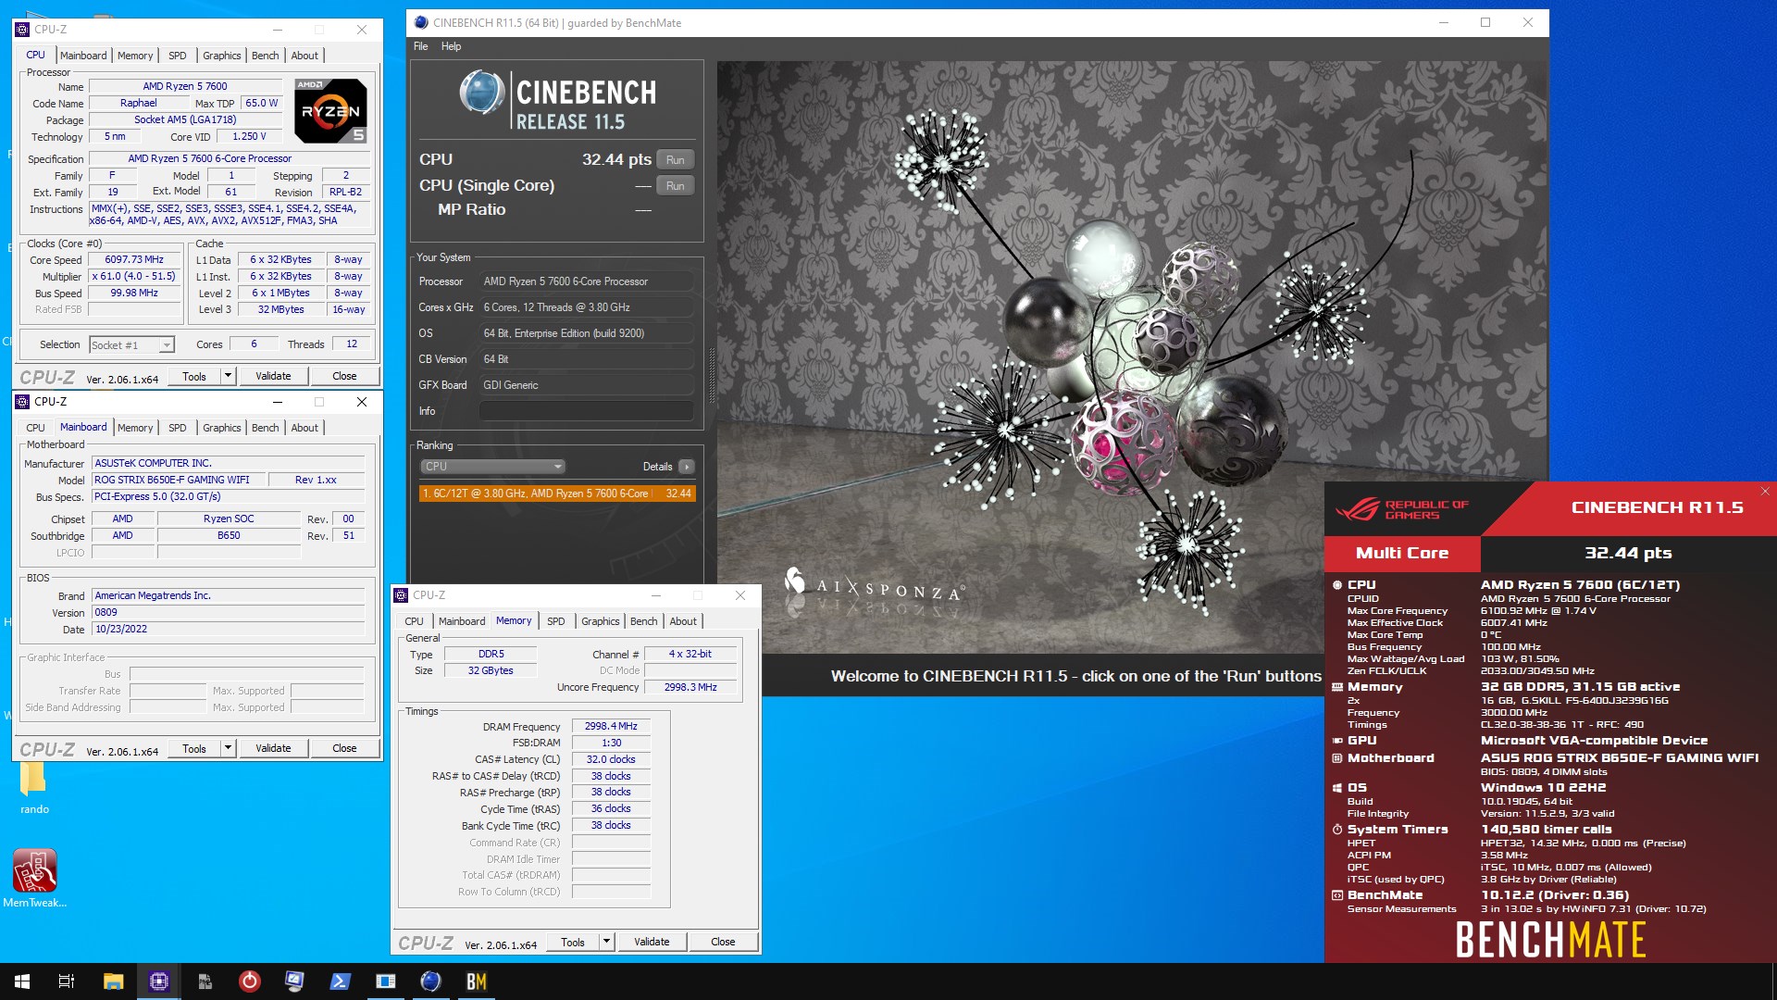Click Validate in the top CPU-Z window
1777x1000 pixels.
coord(273,376)
